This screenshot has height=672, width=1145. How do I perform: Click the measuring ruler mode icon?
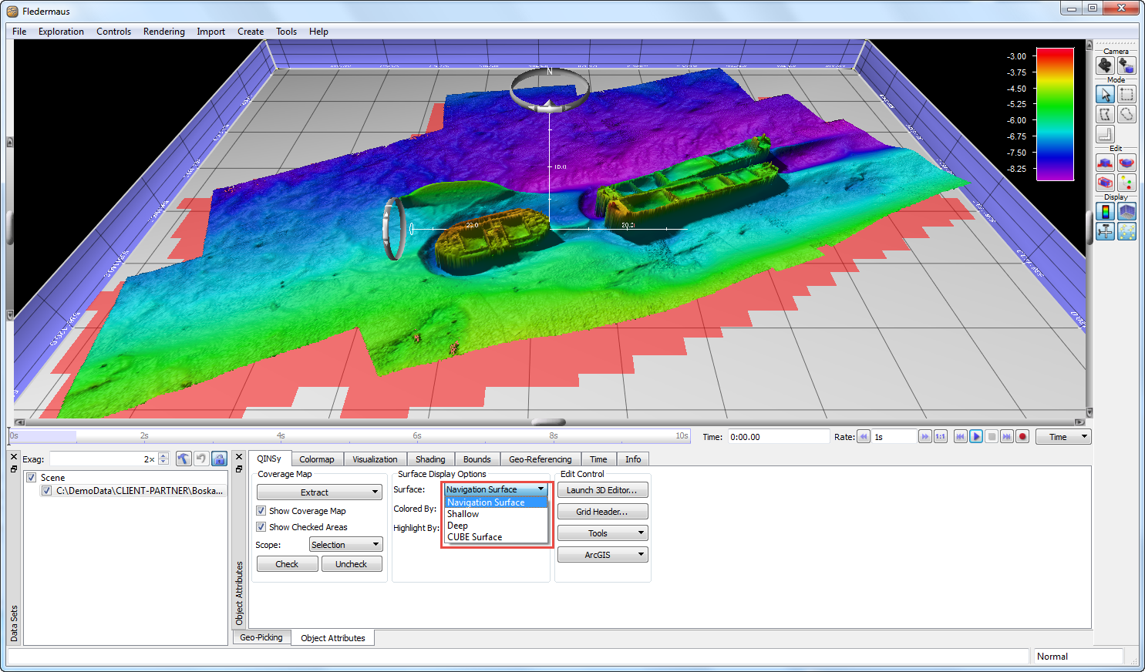pos(1105,134)
